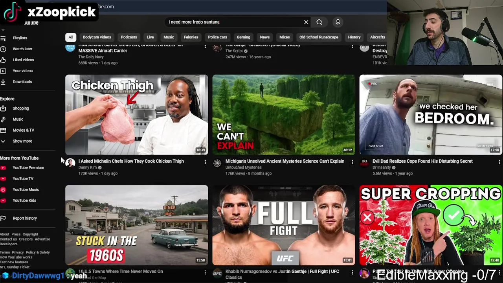This screenshot has height=283, width=503.
Task: Open options menu for Breakeven video
Action: tap(352, 46)
